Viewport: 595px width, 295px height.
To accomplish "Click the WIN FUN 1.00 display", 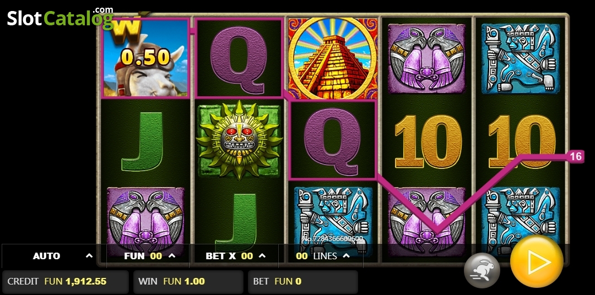I will point(188,281).
